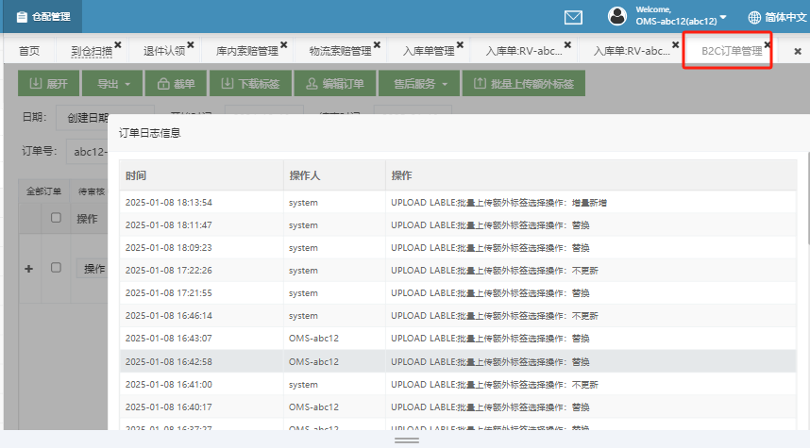
Task: Select log row timestamp 2025-01-08 17:22:26
Action: (x=168, y=271)
